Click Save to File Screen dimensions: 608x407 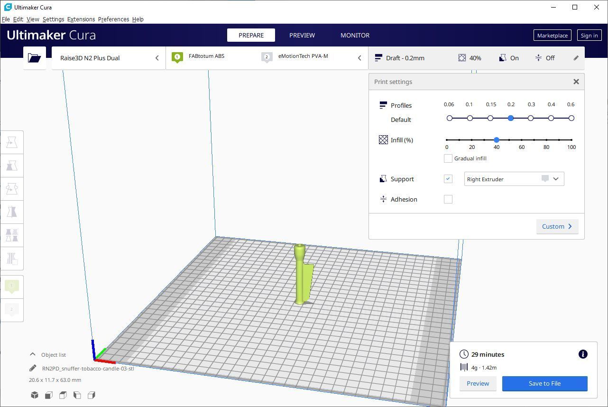(544, 383)
